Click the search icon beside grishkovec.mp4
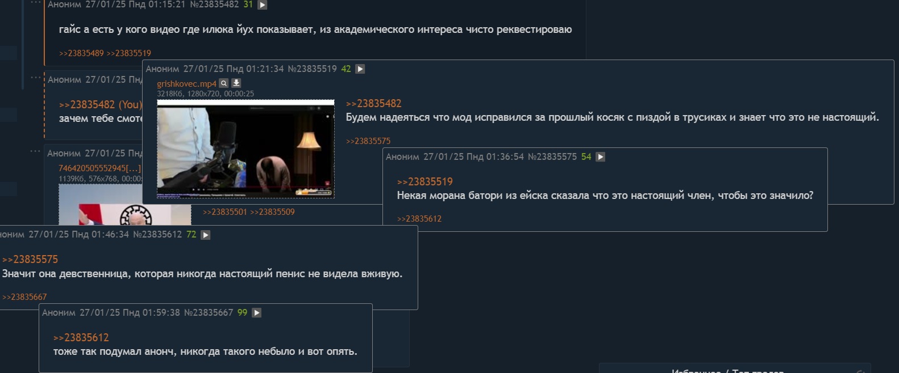This screenshot has height=373, width=899. point(224,83)
